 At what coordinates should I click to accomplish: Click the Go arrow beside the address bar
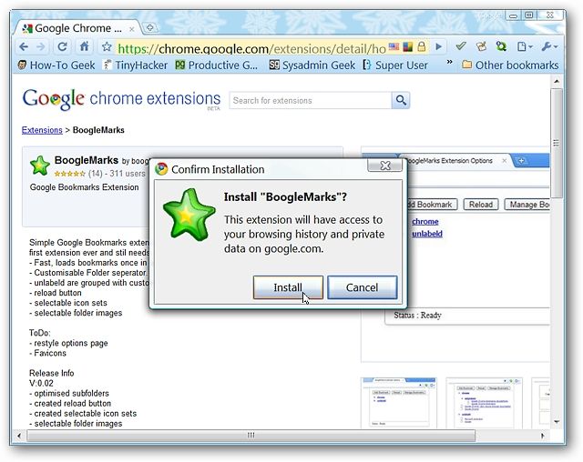tap(439, 46)
